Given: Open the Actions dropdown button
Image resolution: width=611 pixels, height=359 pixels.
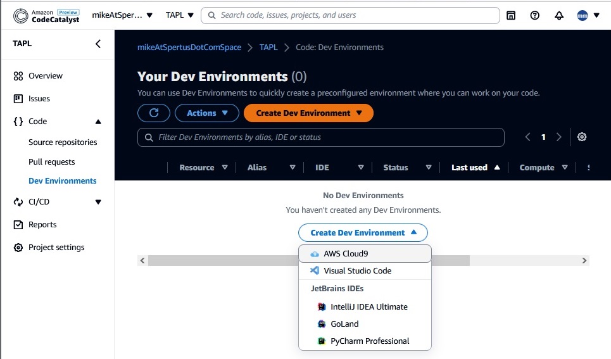Looking at the screenshot, I should tap(207, 113).
